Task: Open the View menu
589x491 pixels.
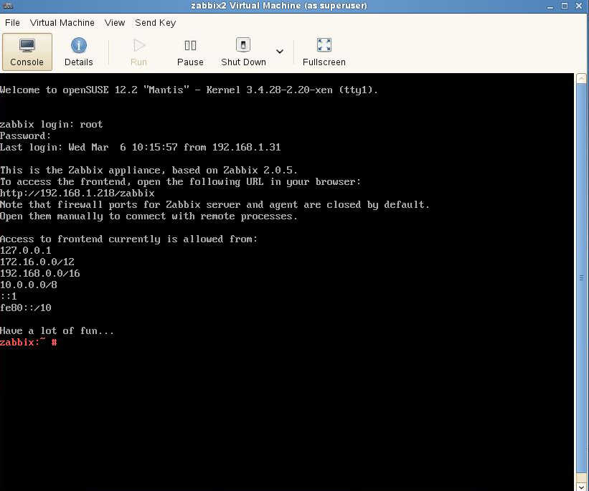Action: (x=115, y=23)
